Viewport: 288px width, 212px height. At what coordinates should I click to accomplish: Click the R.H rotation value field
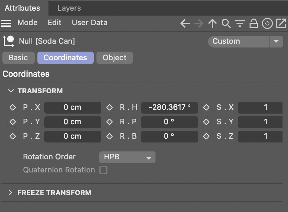(x=169, y=107)
